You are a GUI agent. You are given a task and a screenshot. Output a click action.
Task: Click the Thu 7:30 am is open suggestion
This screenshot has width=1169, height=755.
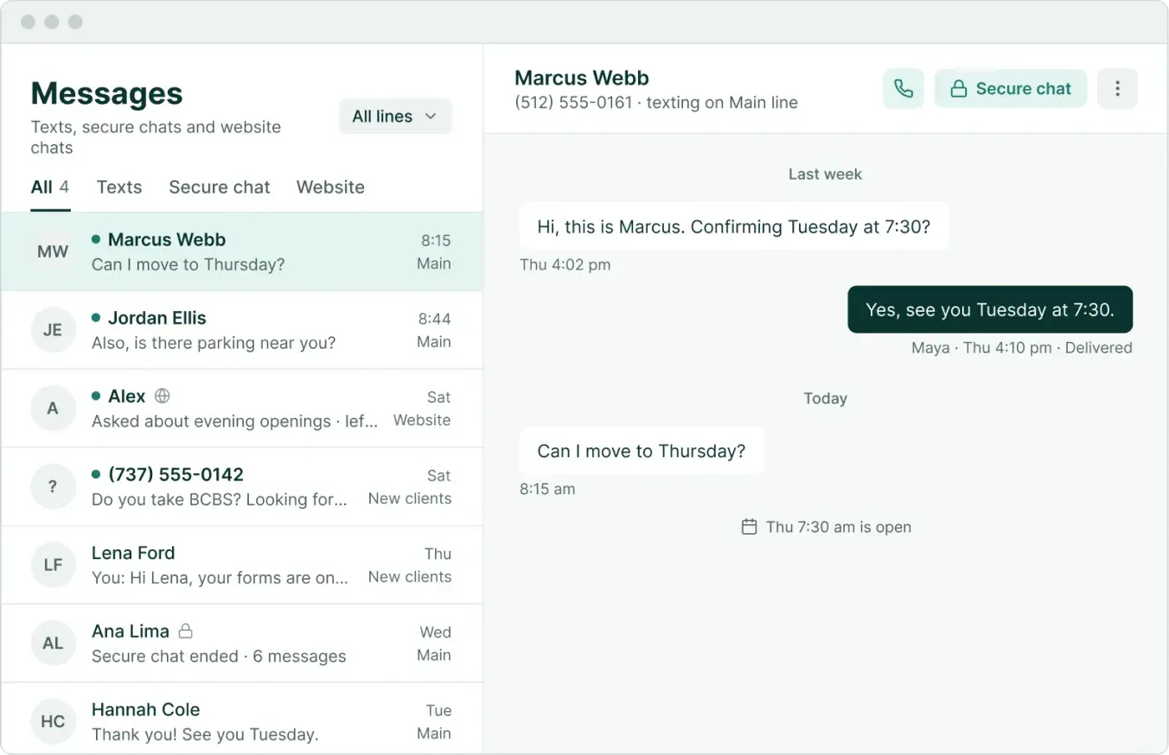tap(827, 527)
